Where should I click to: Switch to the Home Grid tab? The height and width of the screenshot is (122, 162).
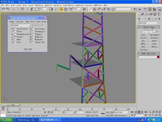(30, 21)
